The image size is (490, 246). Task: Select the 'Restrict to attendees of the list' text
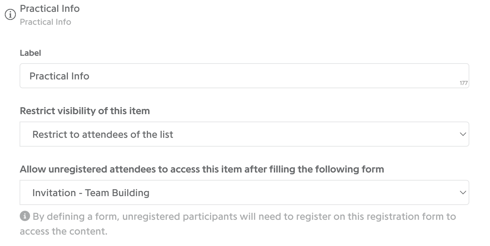tap(103, 134)
